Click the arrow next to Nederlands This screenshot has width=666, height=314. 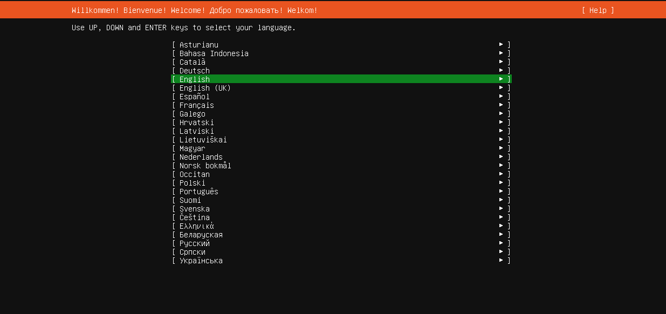tap(501, 157)
